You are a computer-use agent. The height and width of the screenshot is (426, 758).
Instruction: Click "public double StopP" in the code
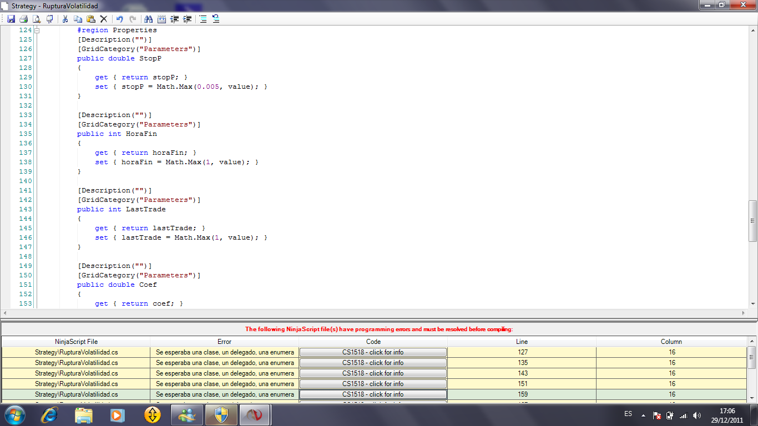[x=119, y=58]
